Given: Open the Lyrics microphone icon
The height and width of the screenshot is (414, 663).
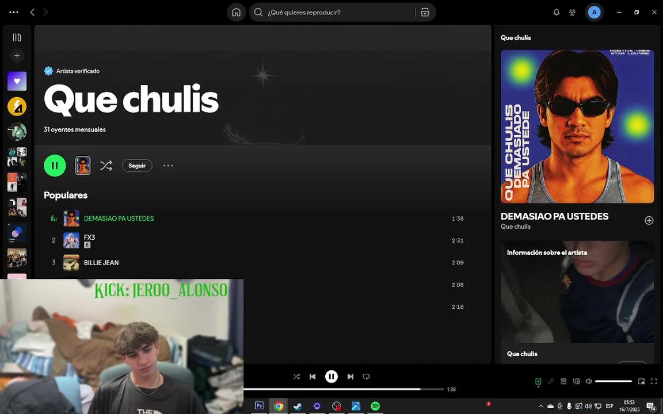Looking at the screenshot, I should (551, 381).
